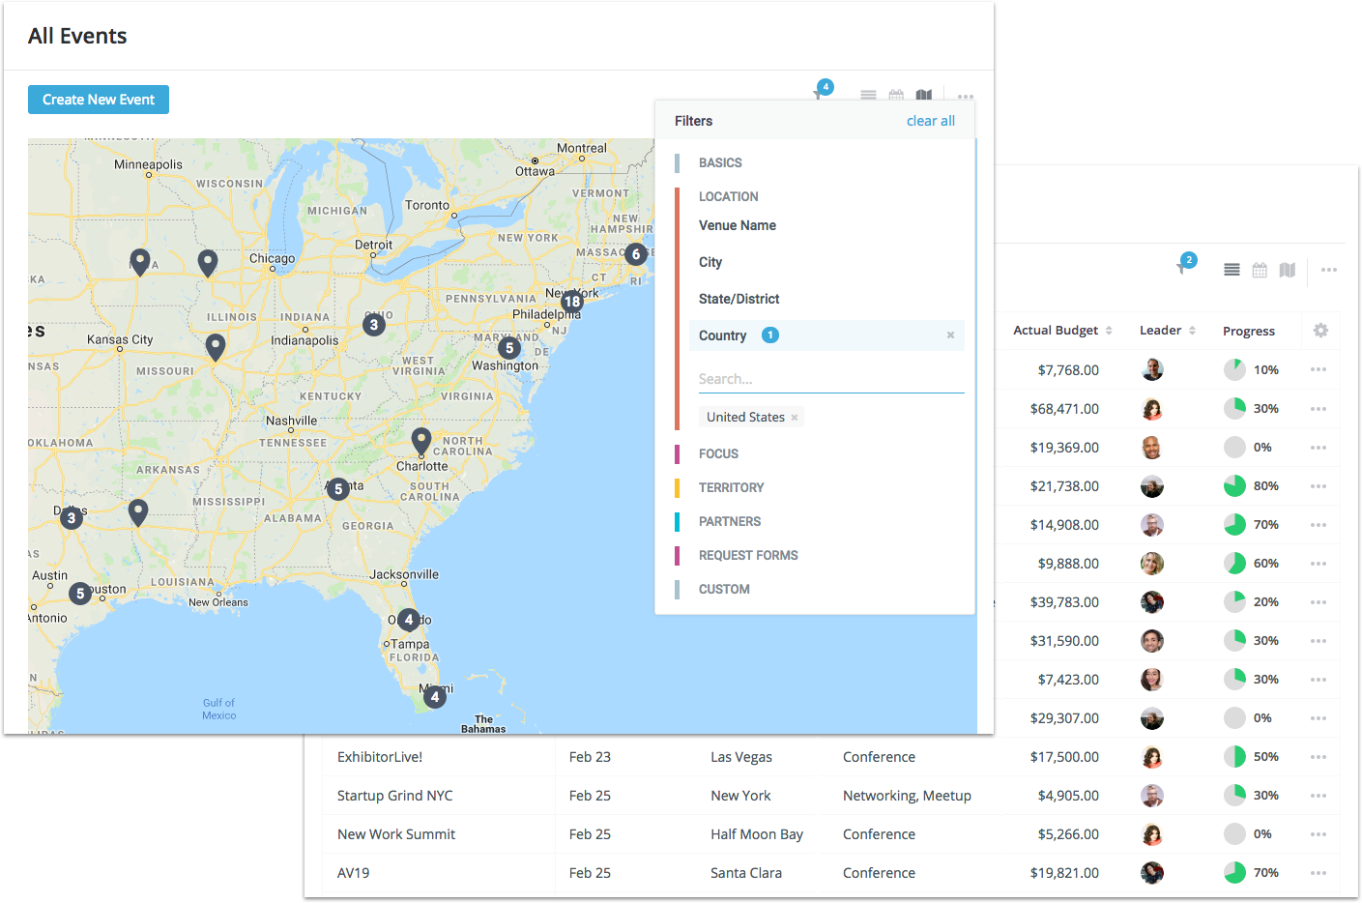The image size is (1362, 903).
Task: Click the map cluster marker numbered 6
Action: pos(635,254)
